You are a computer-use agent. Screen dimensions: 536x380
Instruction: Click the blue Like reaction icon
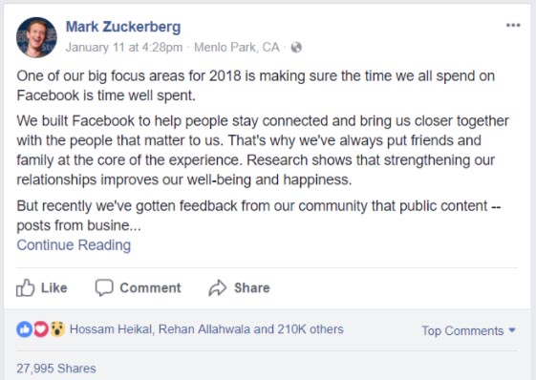pyautogui.click(x=24, y=329)
